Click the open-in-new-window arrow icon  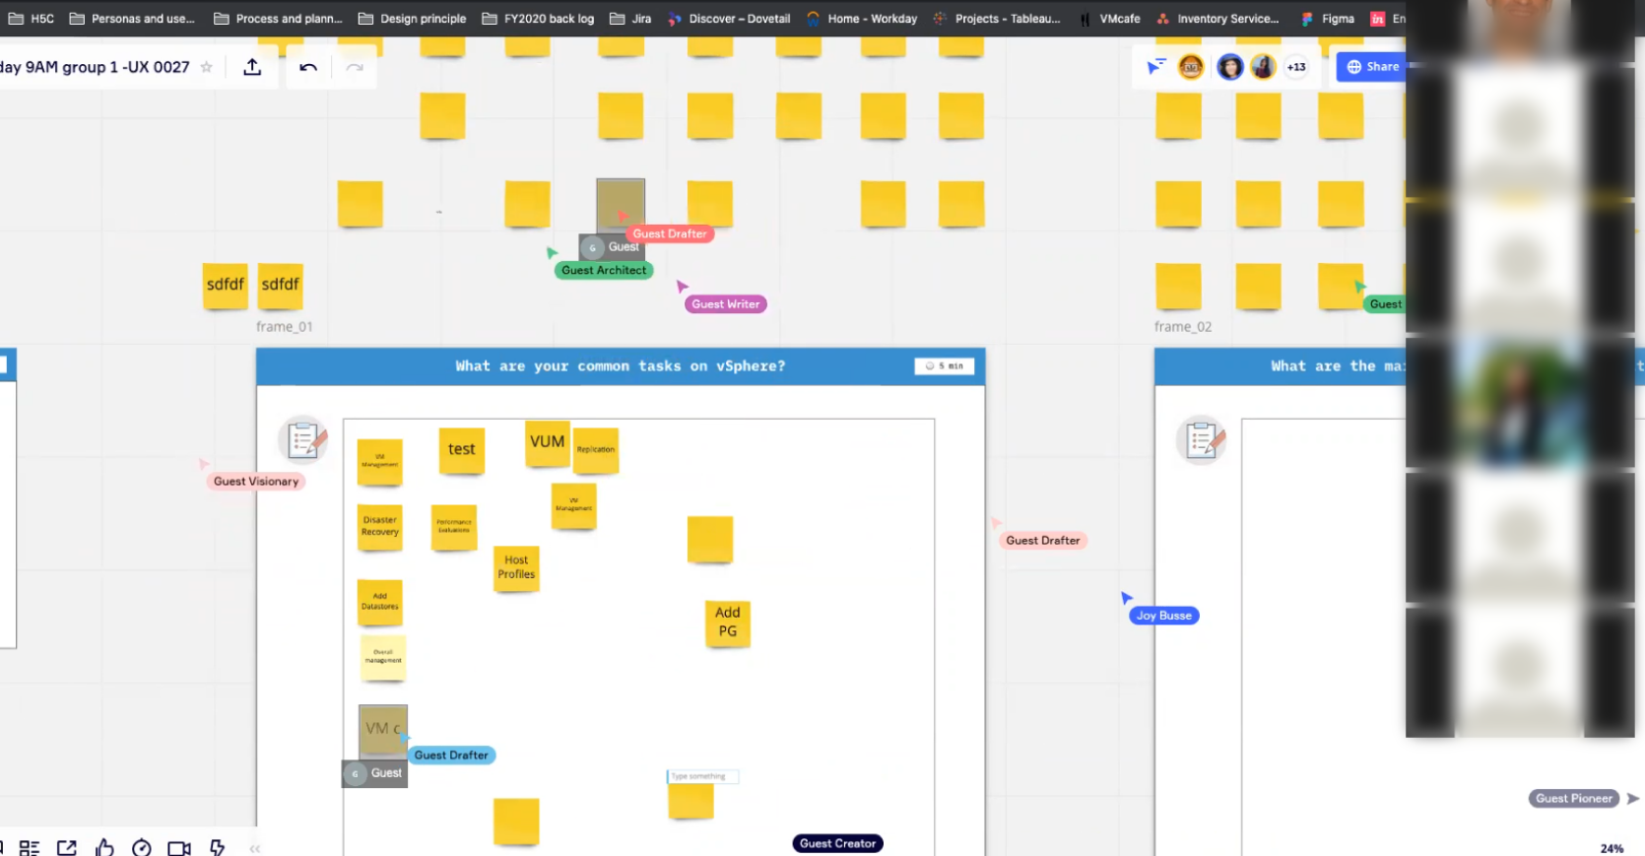point(67,848)
